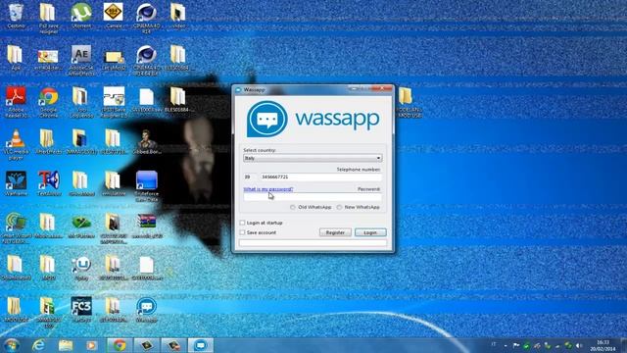Open the Canale yellow sign desktop icon
This screenshot has width=627, height=353.
pos(114,16)
